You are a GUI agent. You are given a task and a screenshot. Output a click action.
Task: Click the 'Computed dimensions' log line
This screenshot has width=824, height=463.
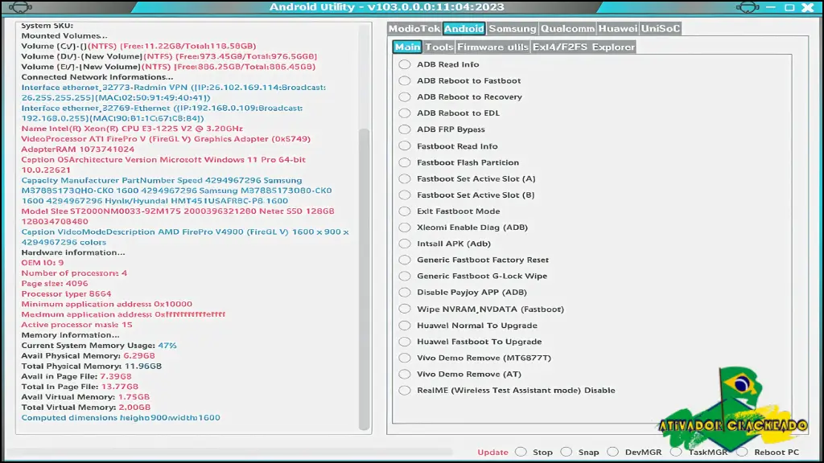[121, 418]
